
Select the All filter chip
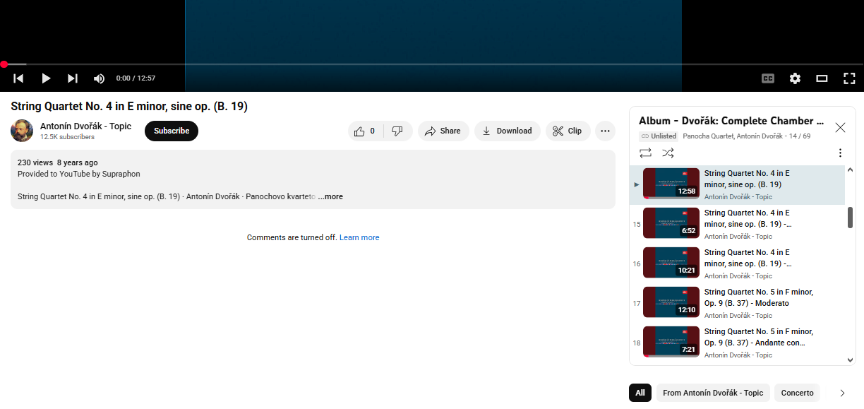tap(640, 393)
